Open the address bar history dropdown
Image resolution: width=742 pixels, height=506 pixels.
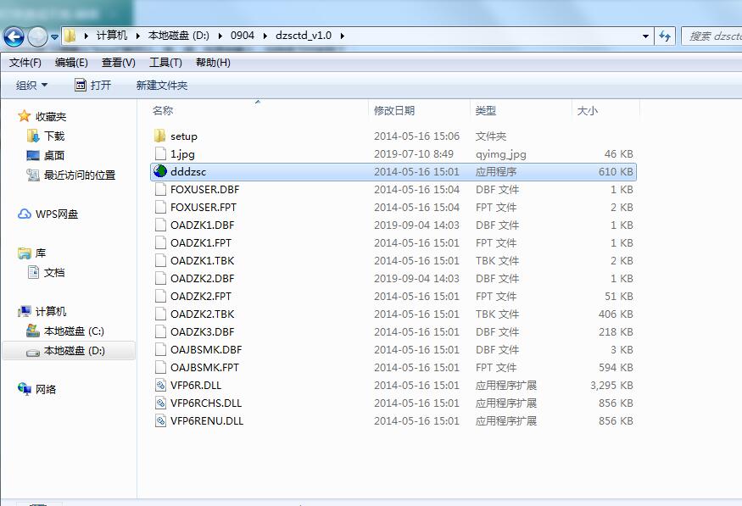(x=645, y=36)
